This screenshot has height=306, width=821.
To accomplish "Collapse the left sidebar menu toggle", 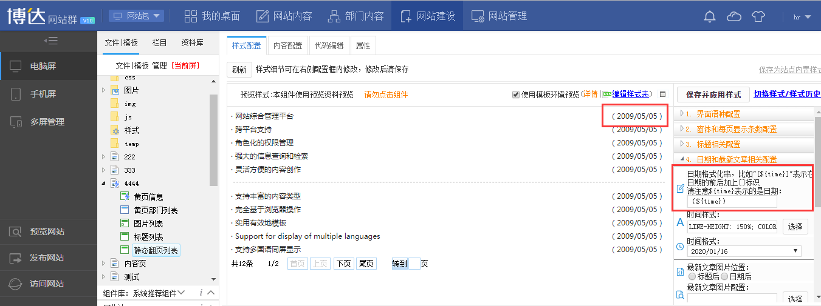I will coord(50,41).
